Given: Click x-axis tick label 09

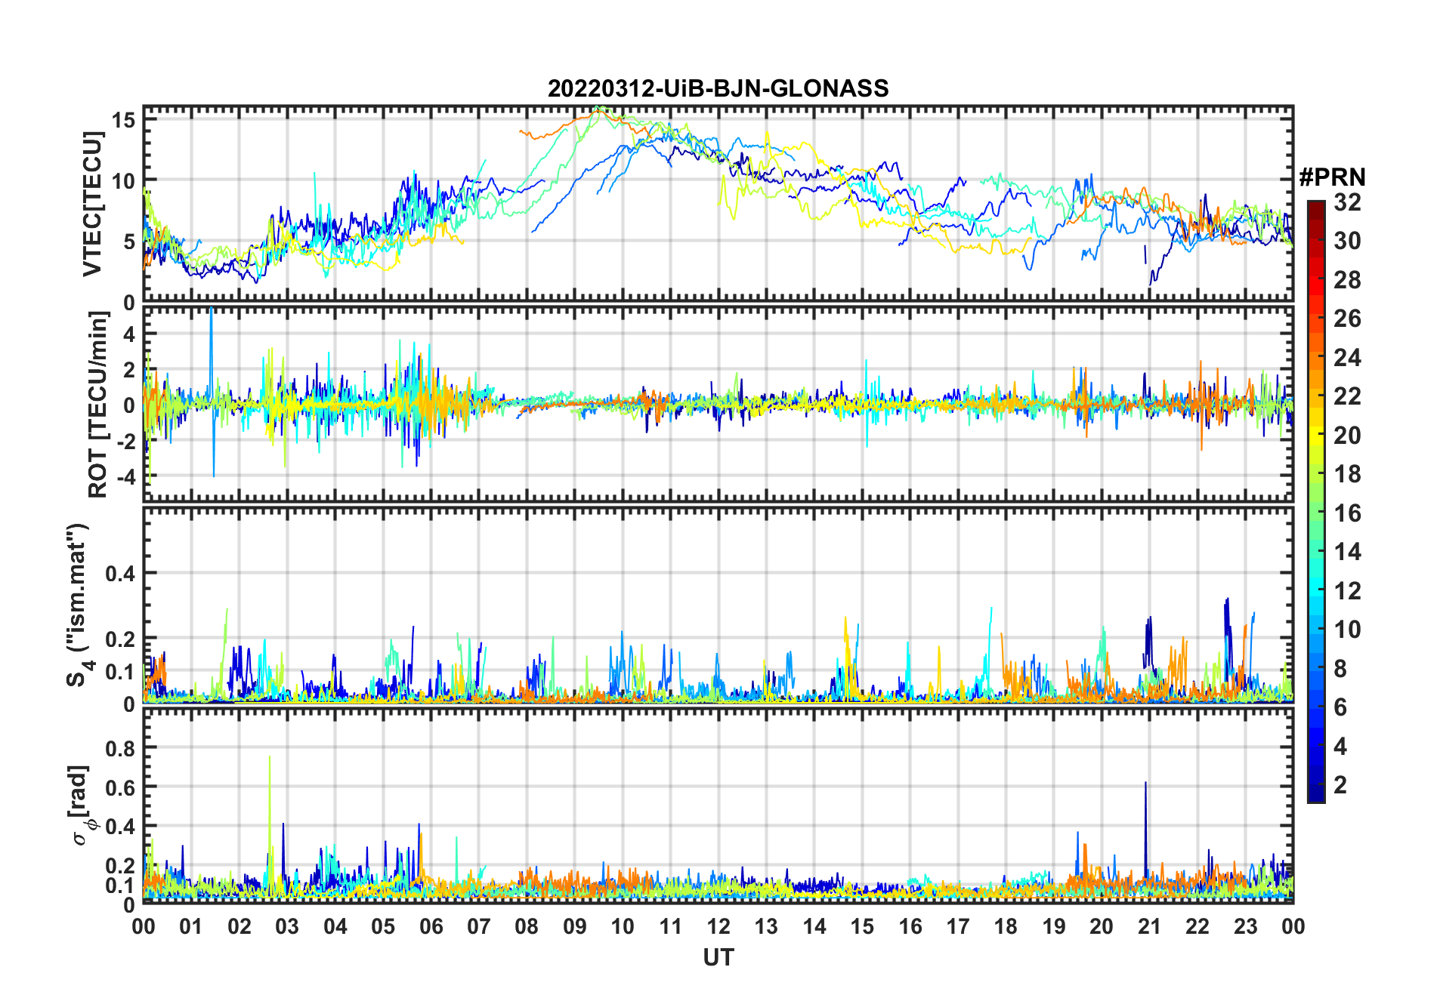Looking at the screenshot, I should coord(574,926).
